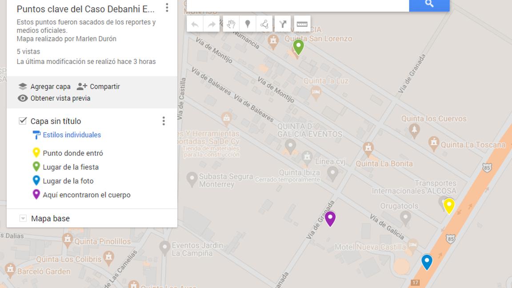Select the draw line tool
The width and height of the screenshot is (512, 288).
pyautogui.click(x=264, y=24)
